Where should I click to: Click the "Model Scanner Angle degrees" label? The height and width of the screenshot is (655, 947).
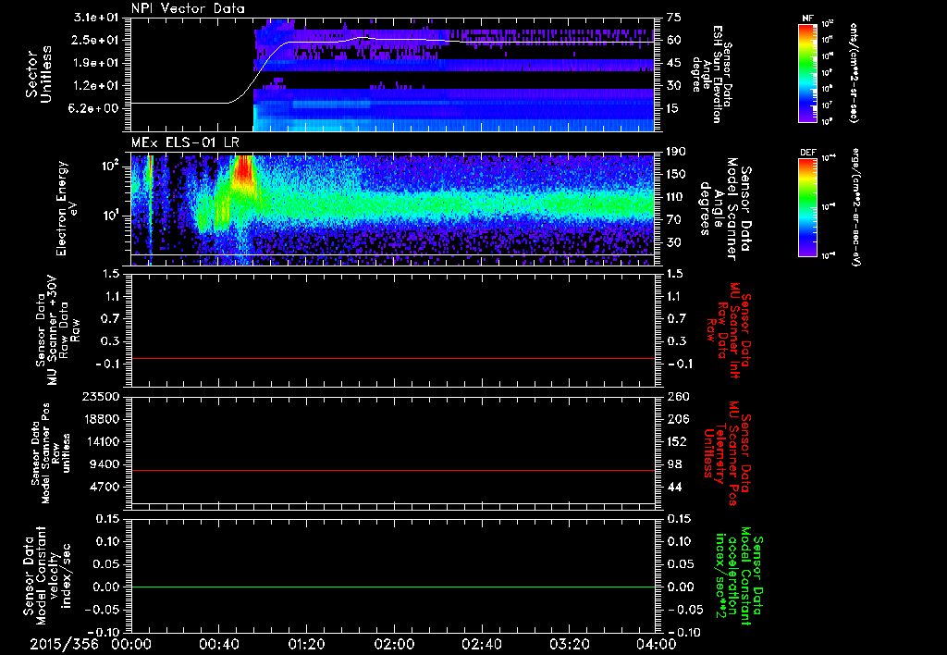725,209
